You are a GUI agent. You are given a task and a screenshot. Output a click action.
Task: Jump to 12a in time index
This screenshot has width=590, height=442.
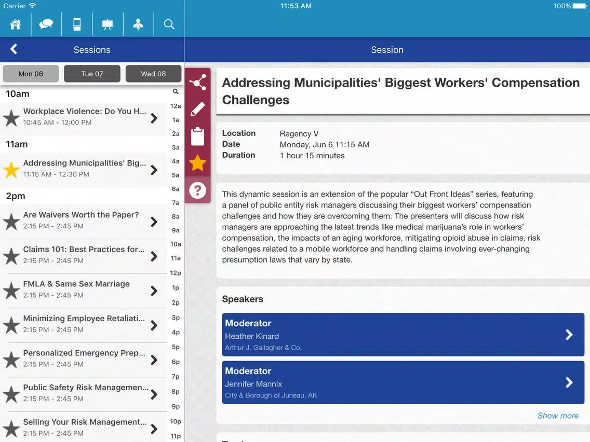click(x=176, y=106)
